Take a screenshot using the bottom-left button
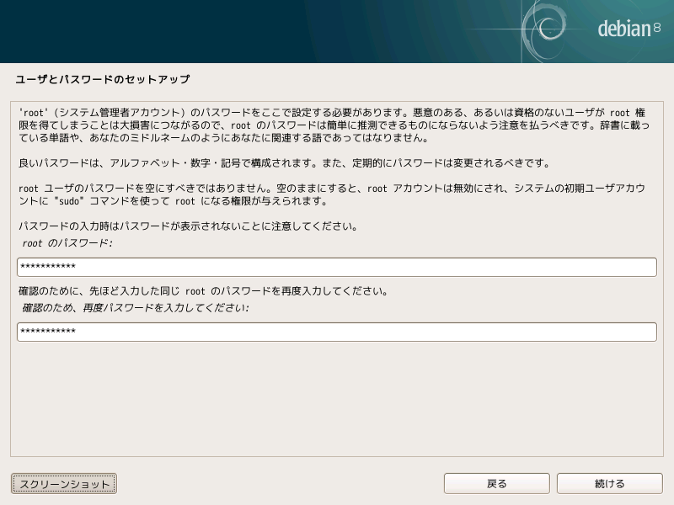Image resolution: width=674 pixels, height=505 pixels. [x=62, y=483]
